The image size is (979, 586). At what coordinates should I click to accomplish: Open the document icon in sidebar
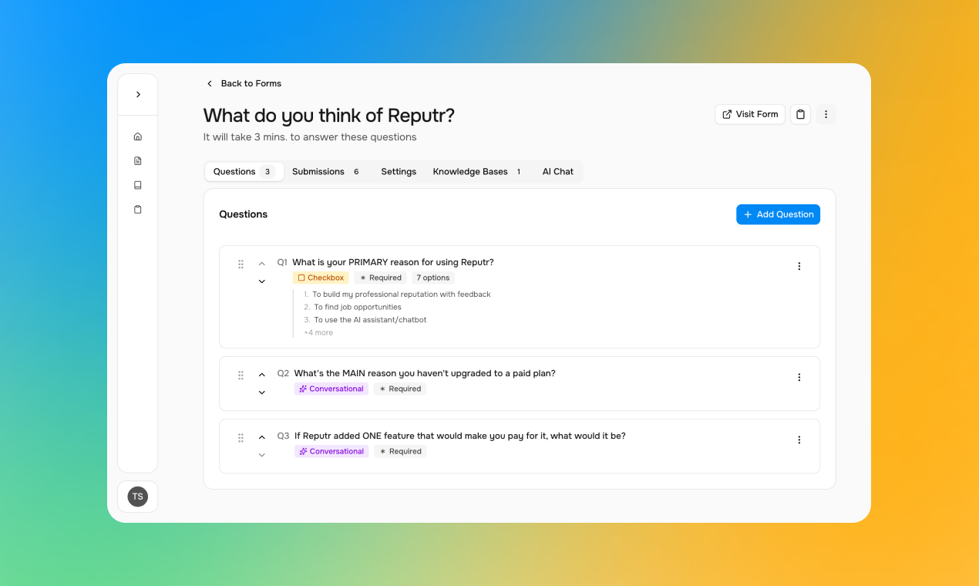tap(138, 161)
